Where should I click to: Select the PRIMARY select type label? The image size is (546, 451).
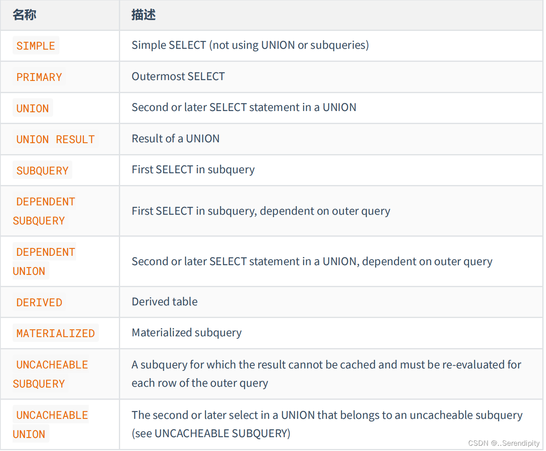(39, 77)
